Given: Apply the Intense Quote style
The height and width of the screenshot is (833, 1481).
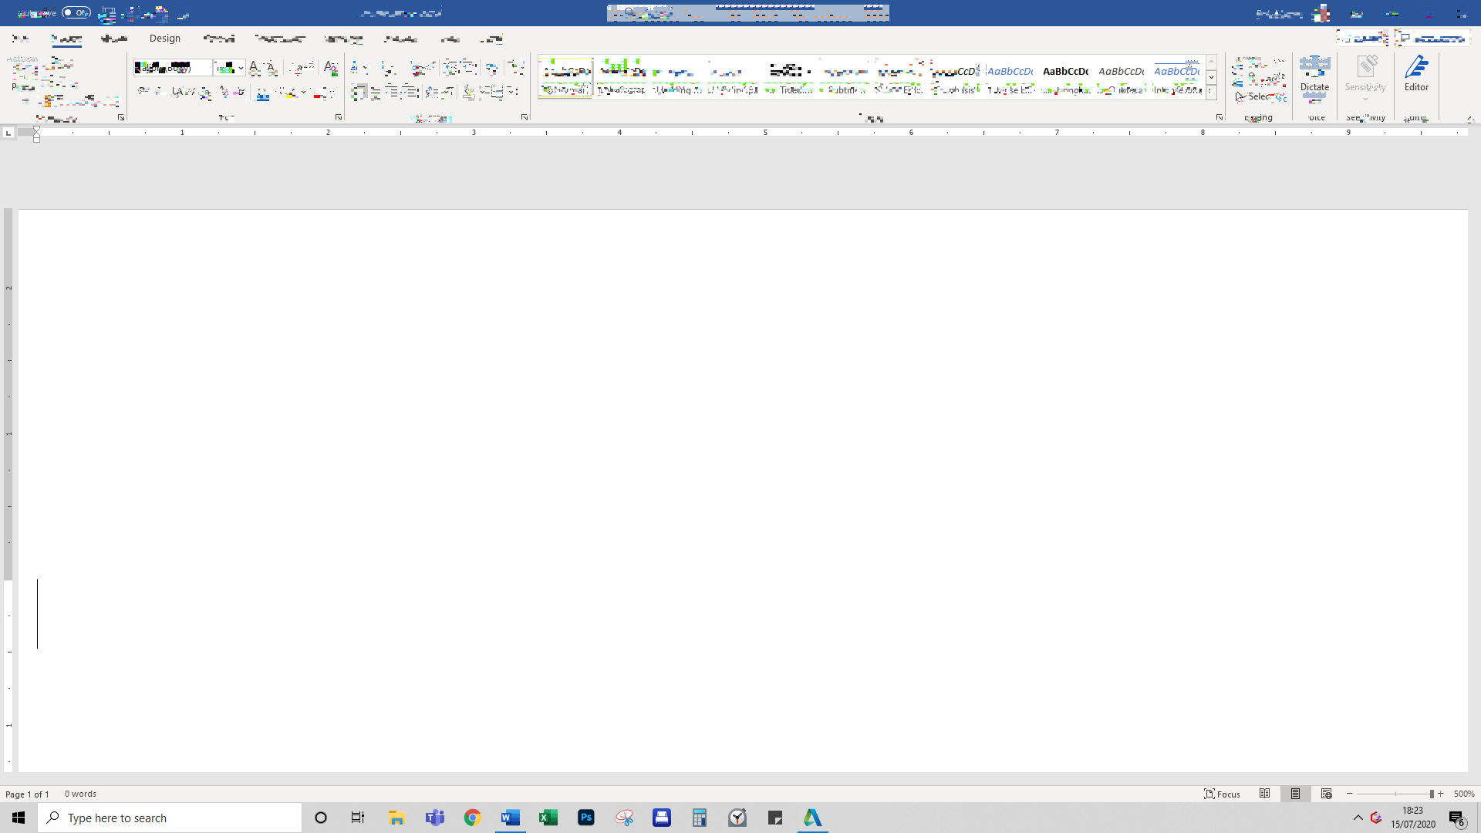Looking at the screenshot, I should coord(1177,77).
